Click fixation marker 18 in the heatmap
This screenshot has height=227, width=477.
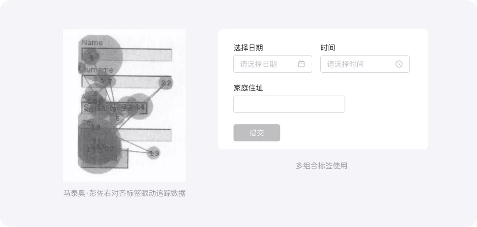click(95, 127)
